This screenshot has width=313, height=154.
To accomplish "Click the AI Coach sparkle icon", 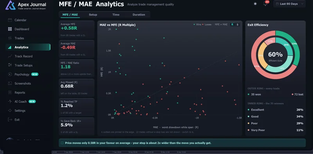I will [10, 102].
